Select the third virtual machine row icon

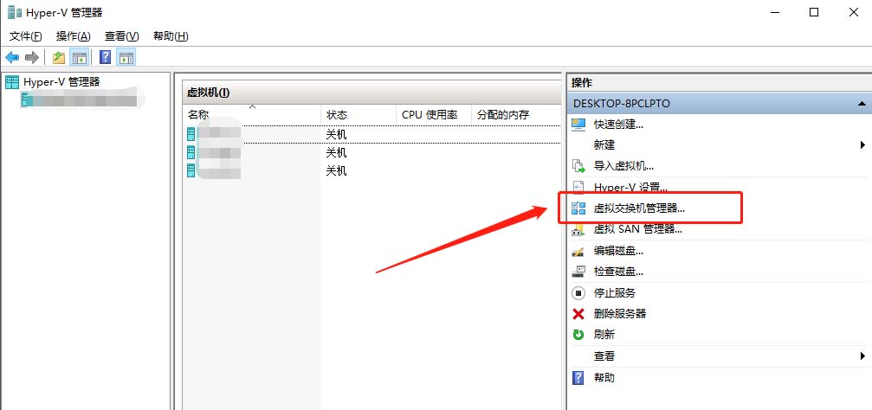pyautogui.click(x=191, y=170)
